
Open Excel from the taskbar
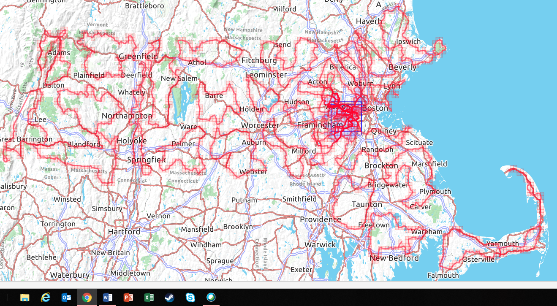pyautogui.click(x=149, y=298)
